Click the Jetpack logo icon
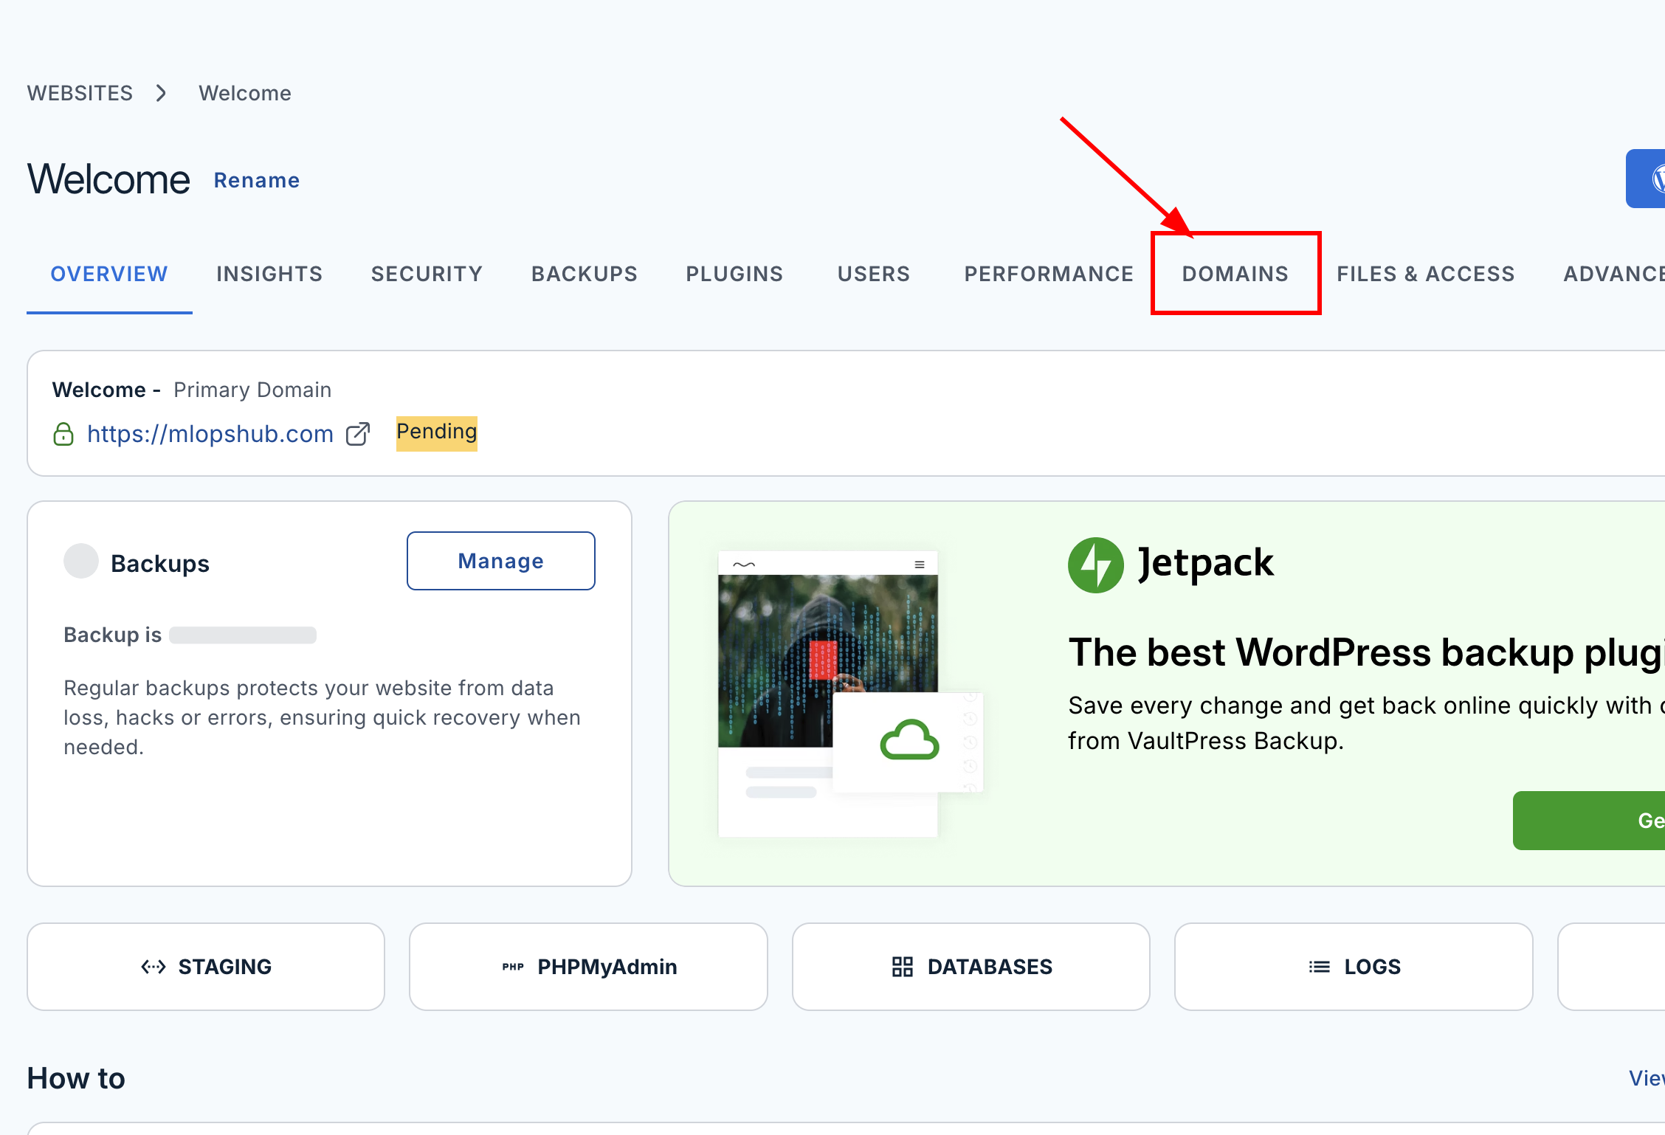 (1095, 565)
